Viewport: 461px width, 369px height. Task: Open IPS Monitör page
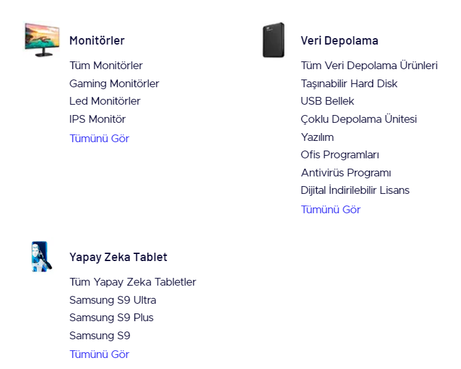98,119
